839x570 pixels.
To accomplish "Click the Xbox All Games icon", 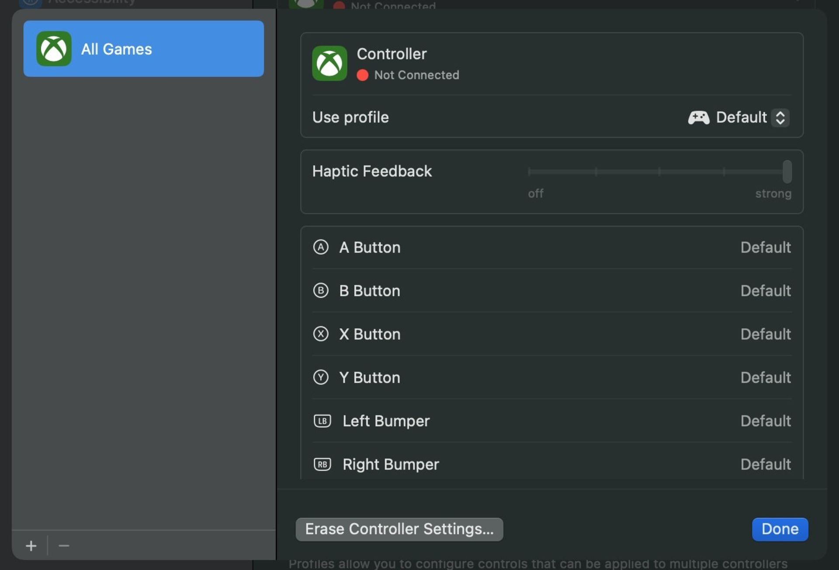I will point(53,48).
